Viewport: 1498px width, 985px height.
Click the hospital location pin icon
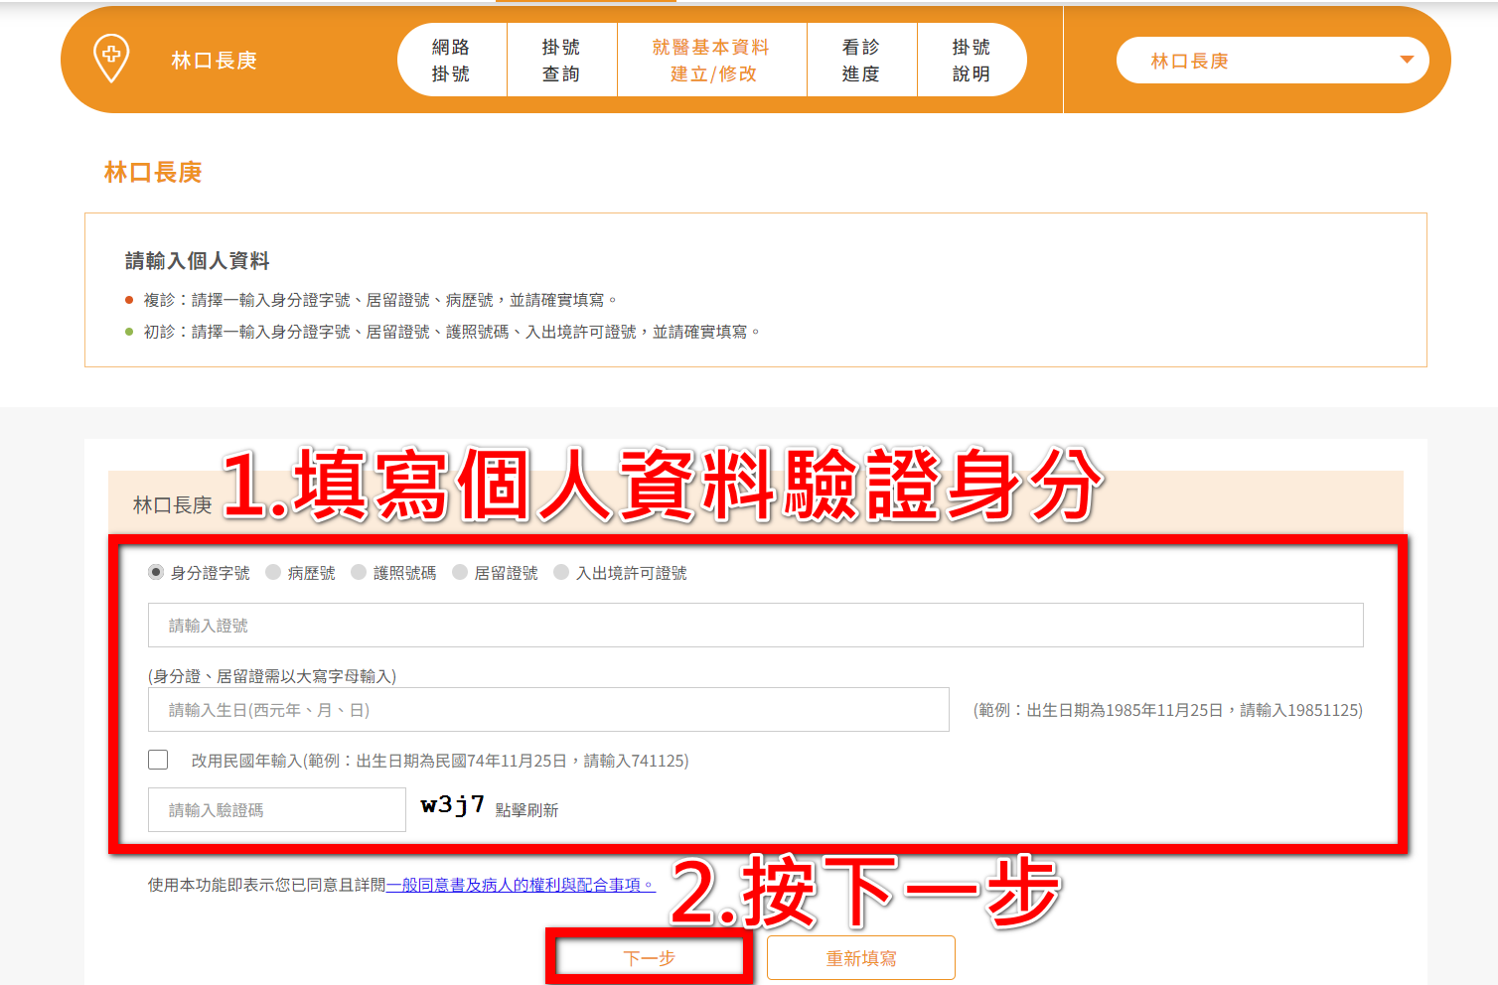(x=111, y=59)
